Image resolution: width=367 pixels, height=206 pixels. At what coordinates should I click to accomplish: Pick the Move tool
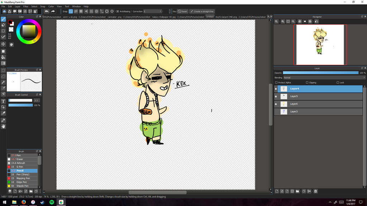(3, 44)
